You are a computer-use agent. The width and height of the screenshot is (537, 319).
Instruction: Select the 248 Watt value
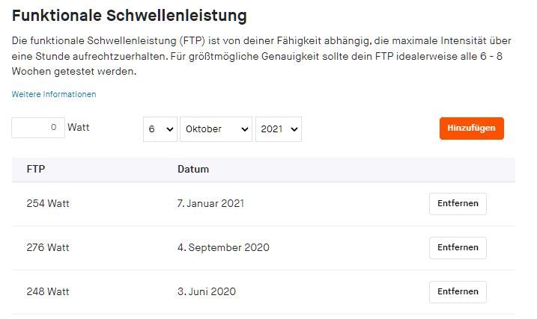[48, 291]
